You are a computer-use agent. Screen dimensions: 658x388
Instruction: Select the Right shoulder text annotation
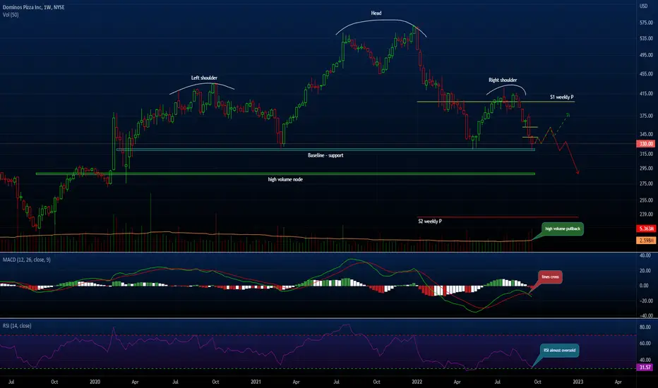[x=503, y=80]
